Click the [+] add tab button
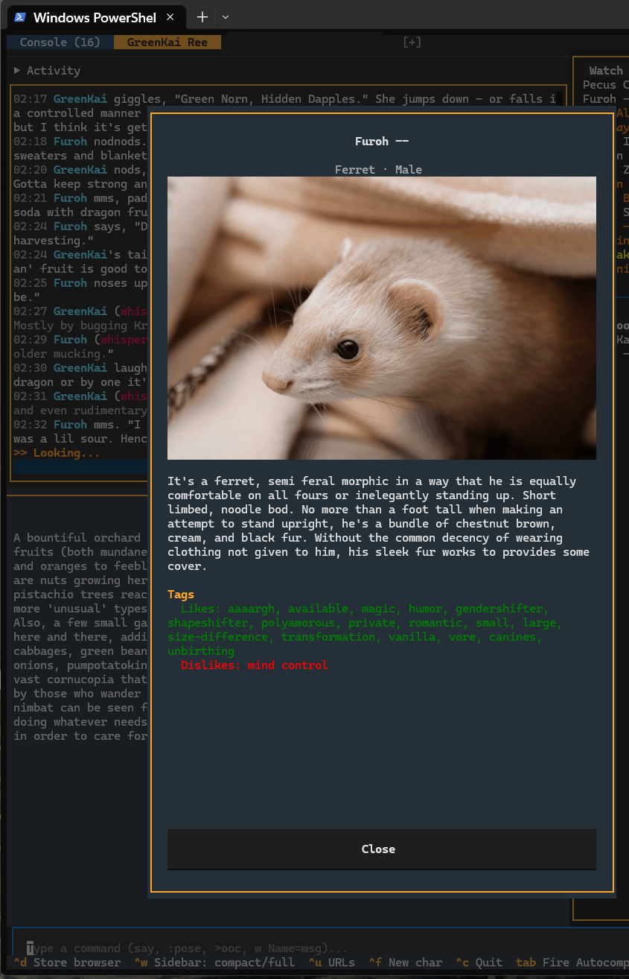The height and width of the screenshot is (979, 629). pyautogui.click(x=412, y=42)
